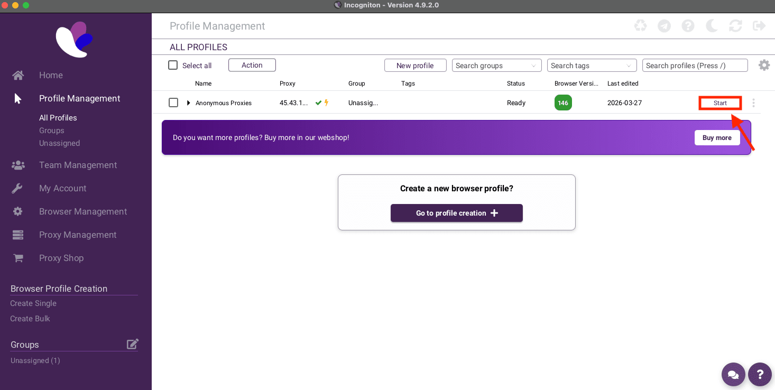Click the Buy more button

[x=717, y=137]
